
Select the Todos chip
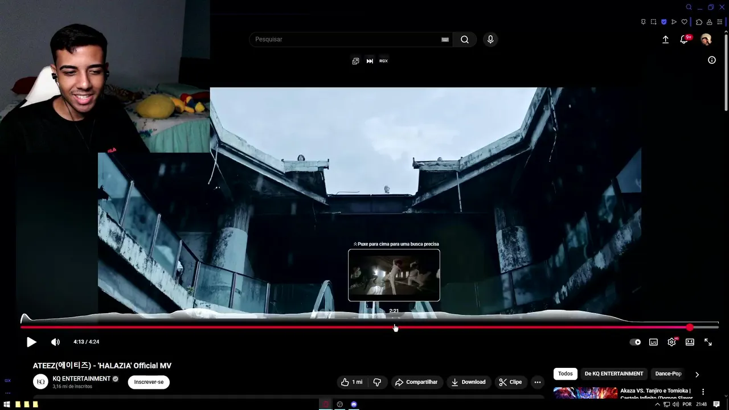coord(565,374)
